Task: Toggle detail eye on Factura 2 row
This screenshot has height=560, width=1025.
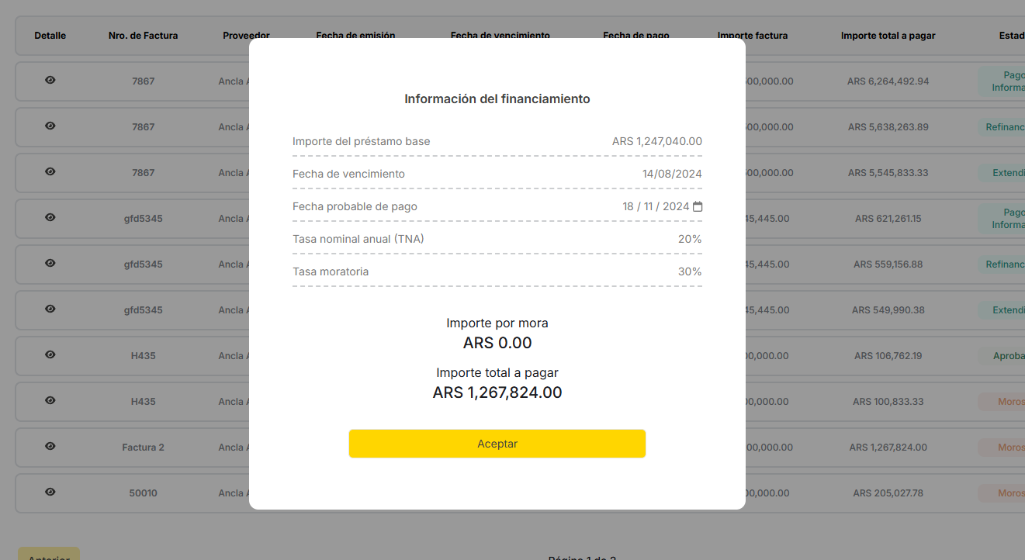Action: pos(50,446)
